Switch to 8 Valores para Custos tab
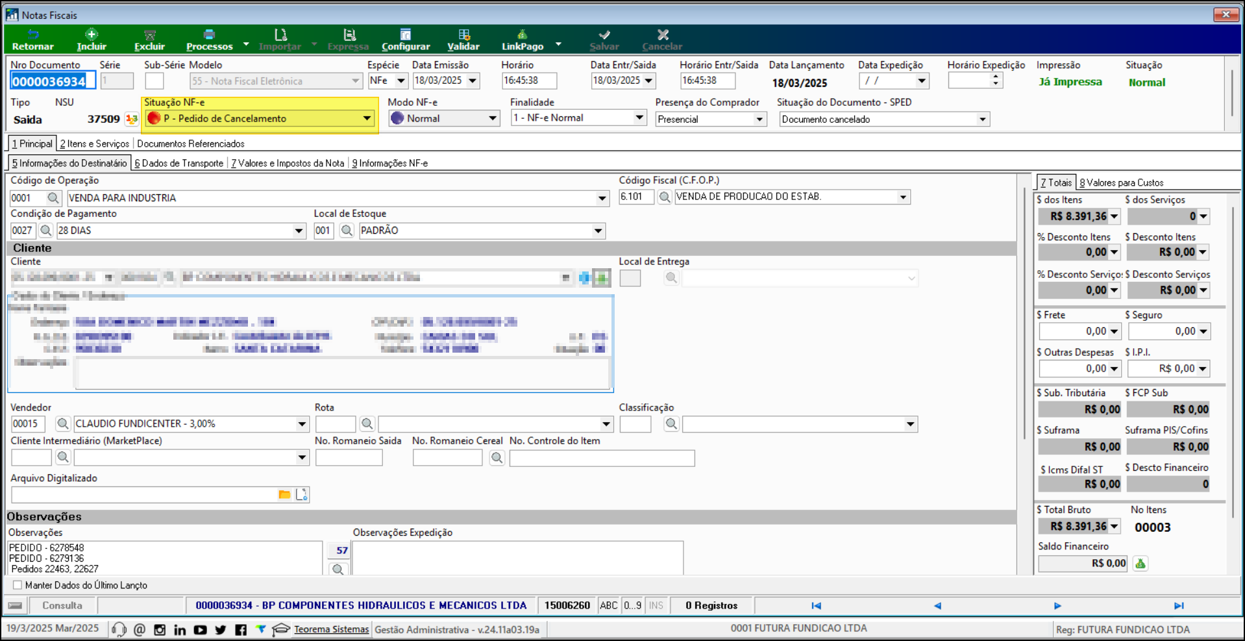The height and width of the screenshot is (641, 1245). click(1121, 182)
